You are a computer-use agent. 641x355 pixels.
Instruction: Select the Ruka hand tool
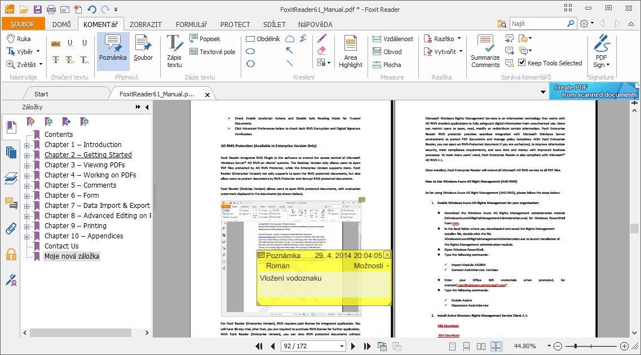[19, 39]
